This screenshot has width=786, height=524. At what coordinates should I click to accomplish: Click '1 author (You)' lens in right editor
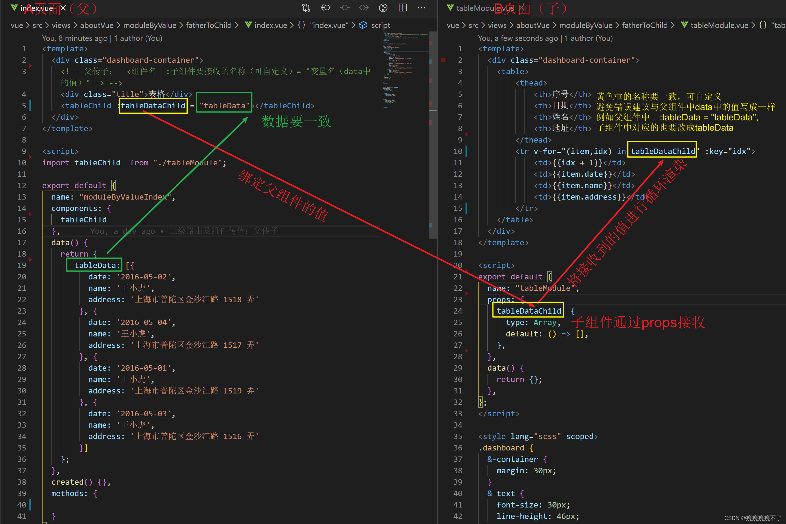point(589,38)
